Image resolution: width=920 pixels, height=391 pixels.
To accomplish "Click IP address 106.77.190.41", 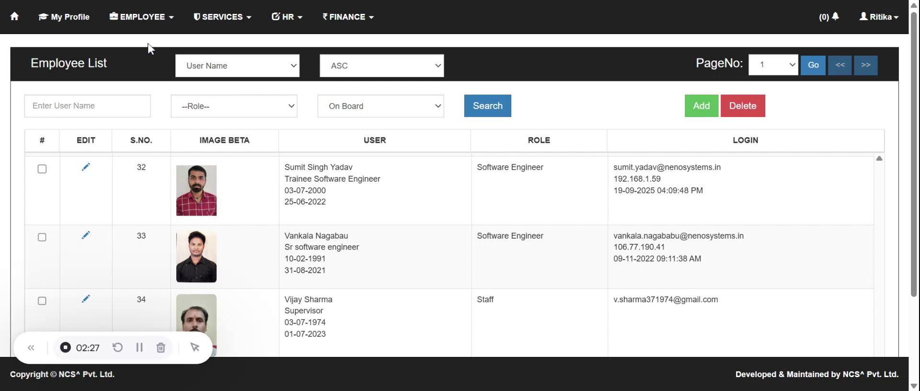I will 639,247.
